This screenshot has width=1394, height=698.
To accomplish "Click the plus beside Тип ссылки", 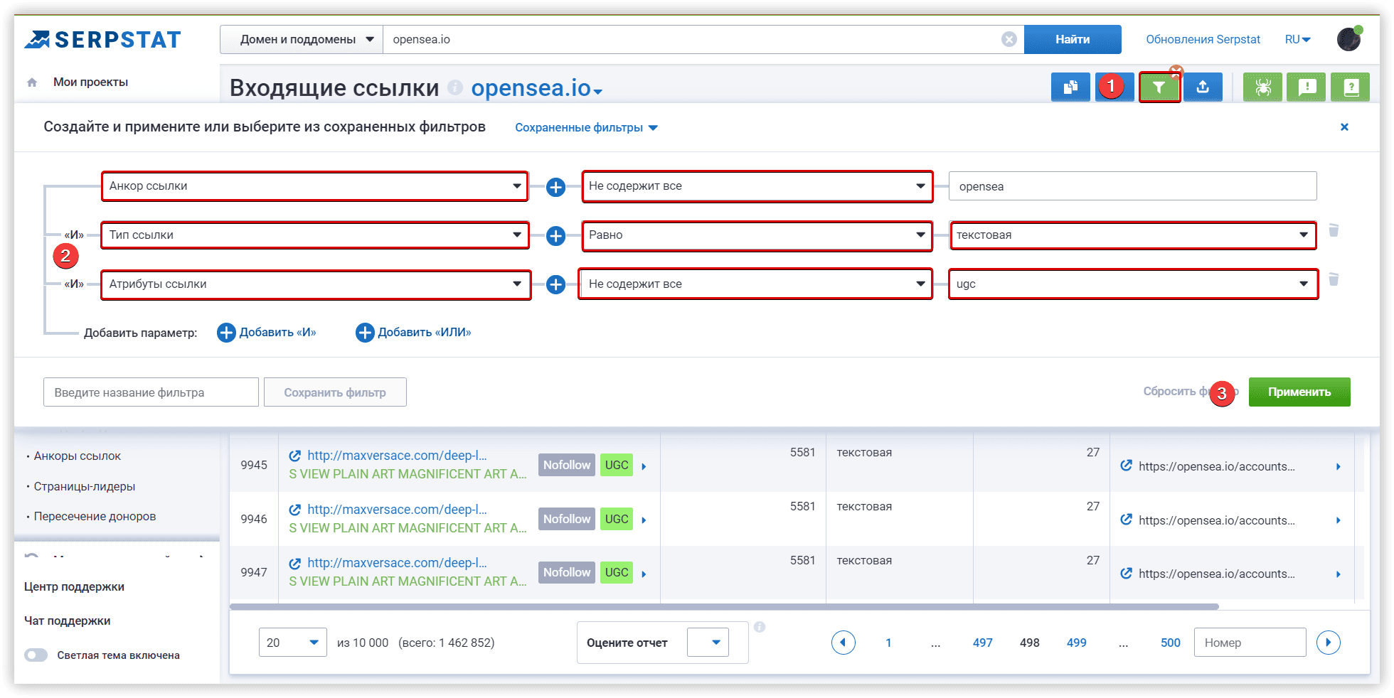I will point(556,236).
